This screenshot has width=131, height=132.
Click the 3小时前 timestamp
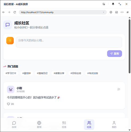click(21, 91)
